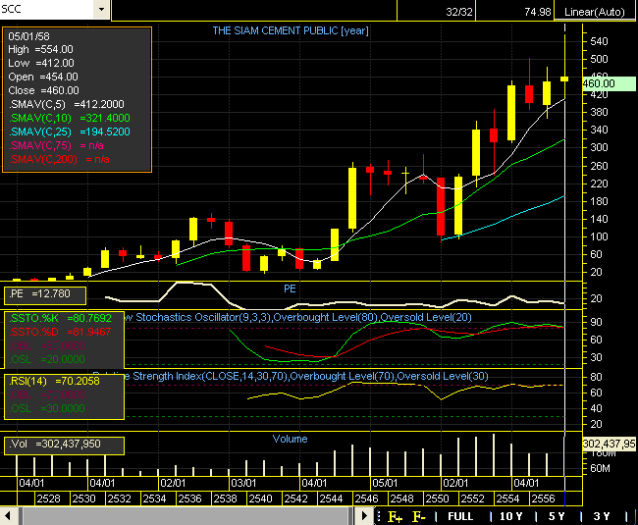The image size is (638, 525).
Task: Click the SMAV(C,75) = n/a entry
Action: click(56, 145)
